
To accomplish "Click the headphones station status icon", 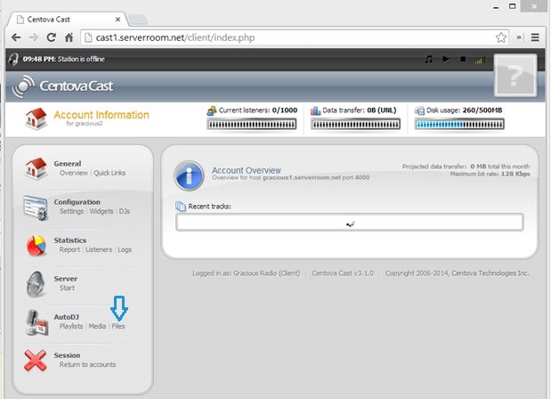I will pos(13,59).
